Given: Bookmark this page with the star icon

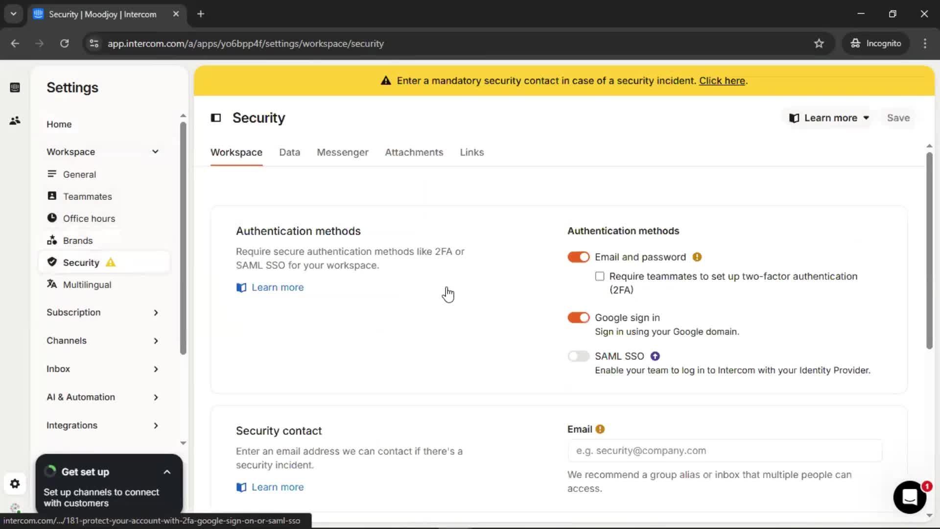Looking at the screenshot, I should tap(819, 44).
